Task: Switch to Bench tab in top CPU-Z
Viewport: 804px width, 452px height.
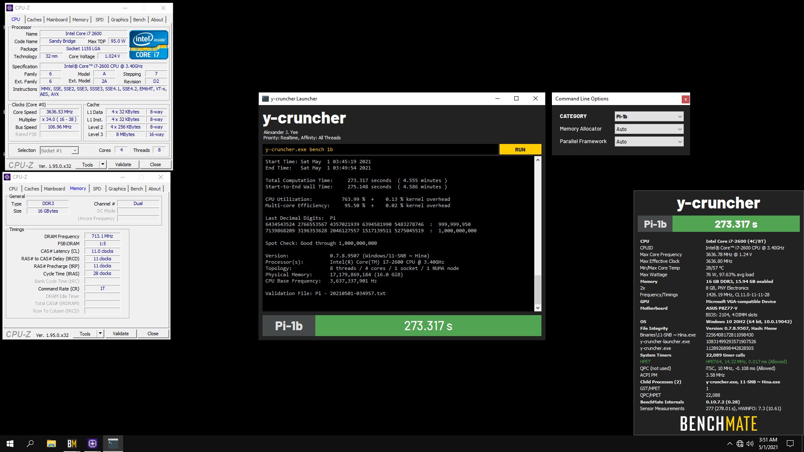Action: tap(139, 20)
